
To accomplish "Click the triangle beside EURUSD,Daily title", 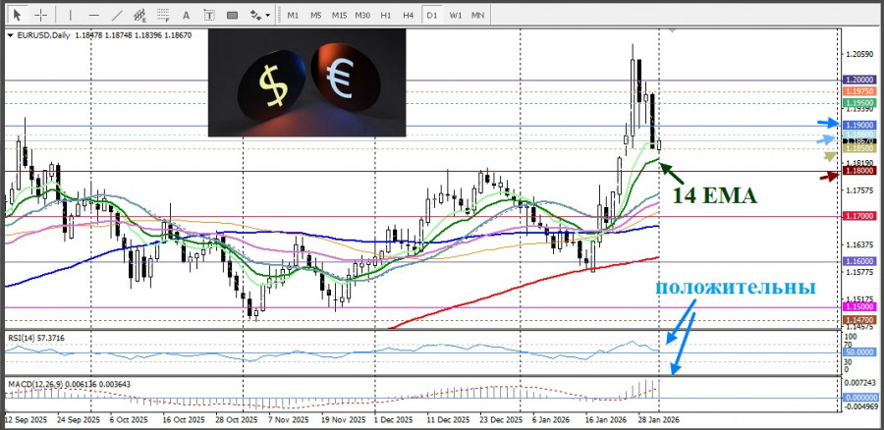I will click(11, 35).
